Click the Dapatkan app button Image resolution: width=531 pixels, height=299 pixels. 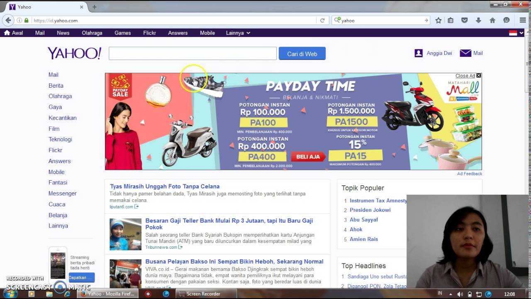point(82,277)
